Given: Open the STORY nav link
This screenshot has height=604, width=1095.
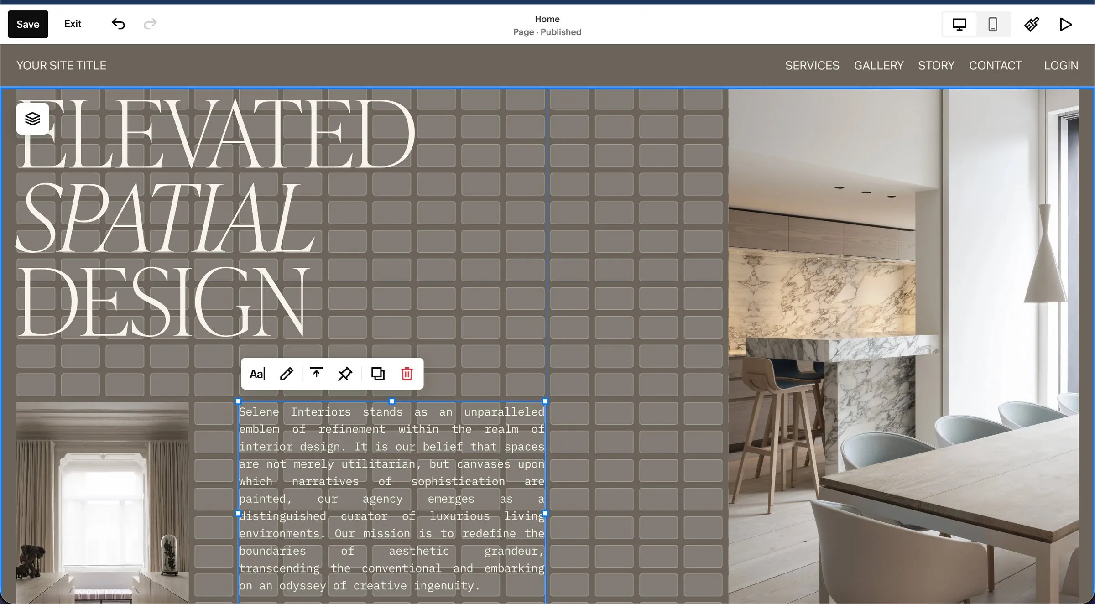Looking at the screenshot, I should click(936, 66).
